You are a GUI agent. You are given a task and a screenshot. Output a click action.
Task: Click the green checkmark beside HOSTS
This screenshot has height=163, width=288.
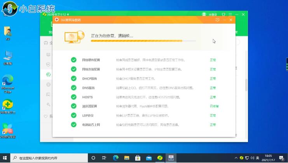73,97
